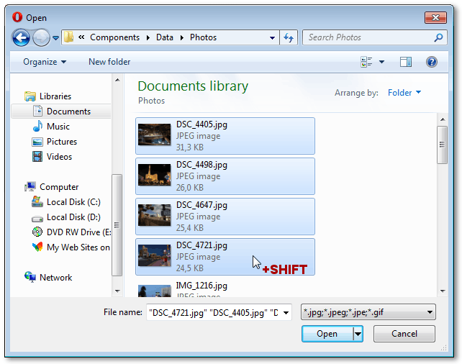Click the Pictures library icon
The image size is (462, 364).
click(x=37, y=142)
